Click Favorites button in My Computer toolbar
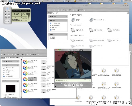The height and width of the screenshot is (106, 132). [79, 10]
